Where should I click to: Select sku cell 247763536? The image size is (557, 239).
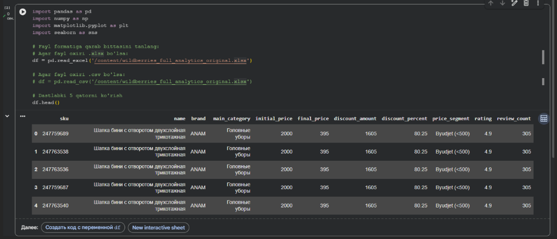55,169
